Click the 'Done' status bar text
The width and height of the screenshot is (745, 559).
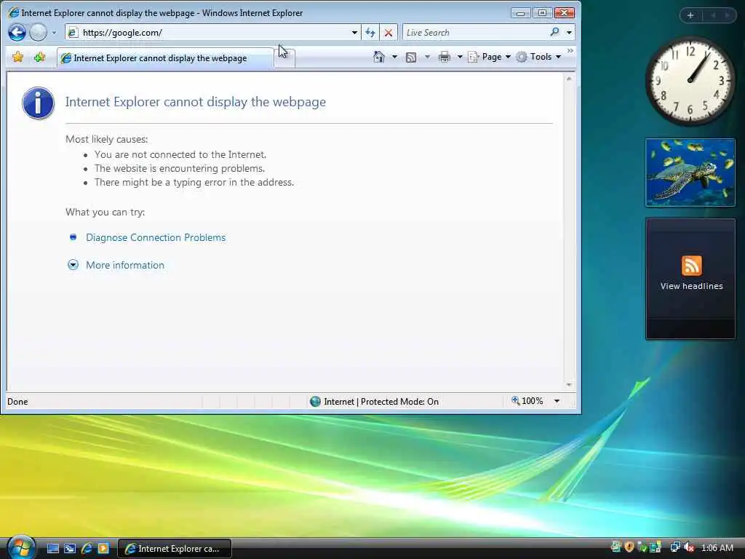[x=17, y=402]
